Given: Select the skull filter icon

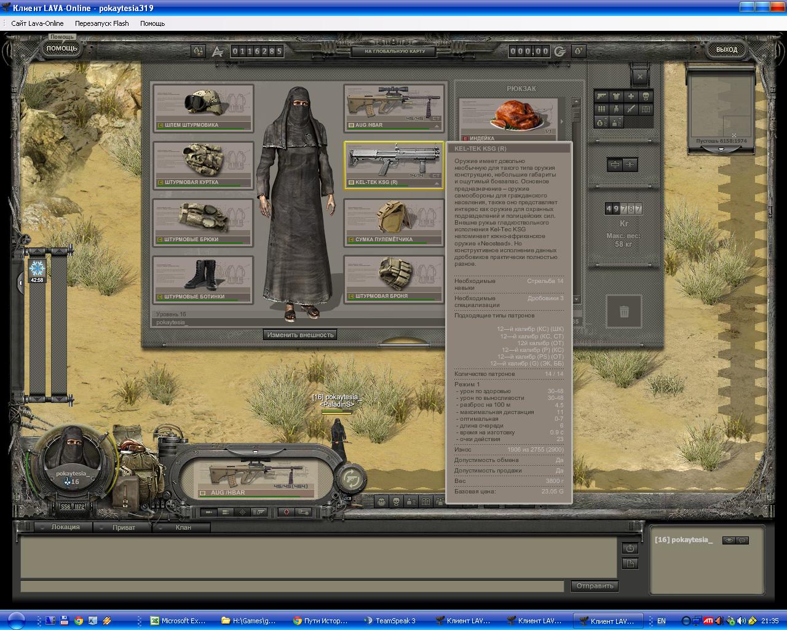Looking at the screenshot, I should (646, 97).
